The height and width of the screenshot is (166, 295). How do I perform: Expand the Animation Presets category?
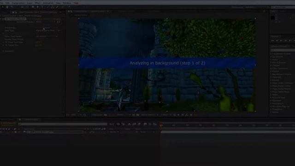(271, 53)
